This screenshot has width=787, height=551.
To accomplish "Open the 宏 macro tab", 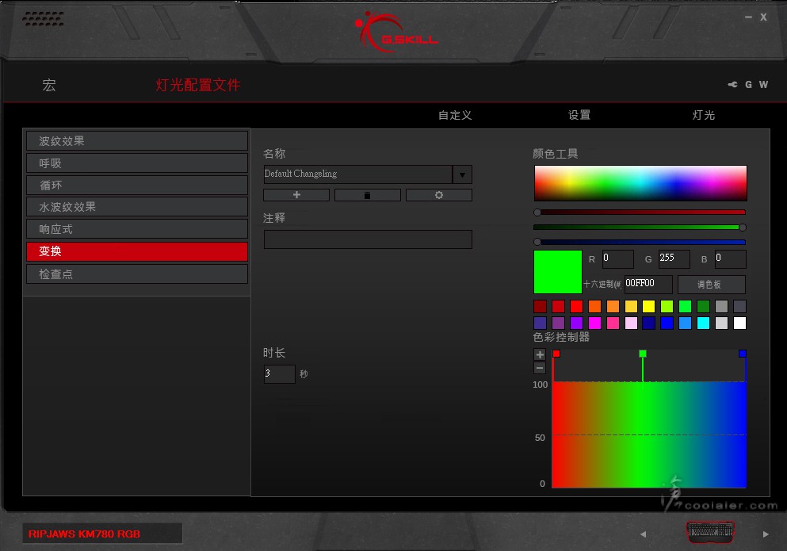I will click(48, 85).
